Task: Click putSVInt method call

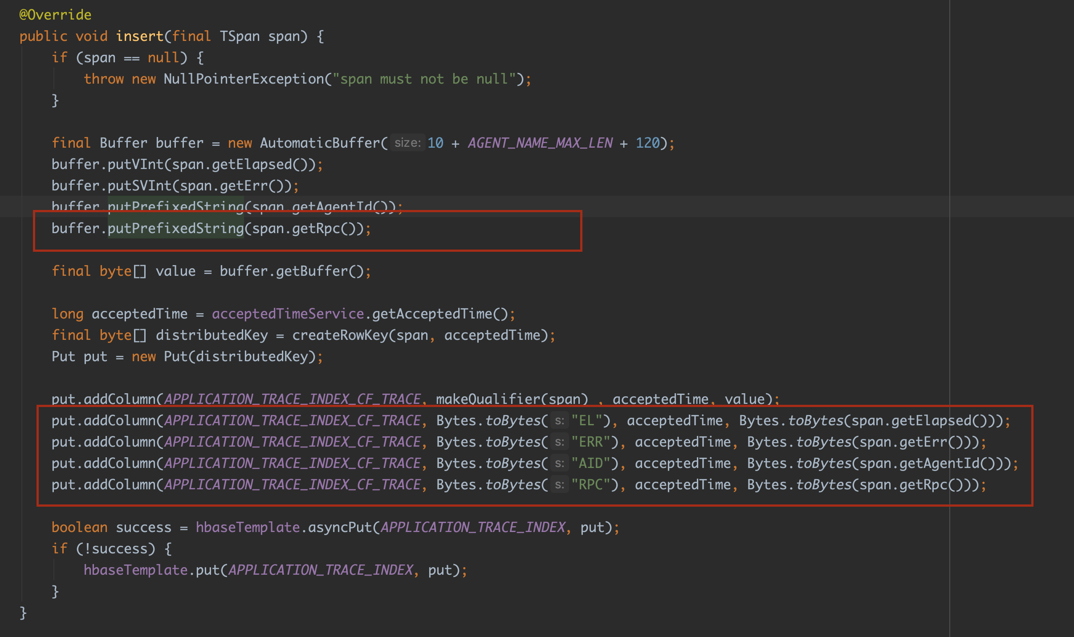Action: tap(139, 185)
